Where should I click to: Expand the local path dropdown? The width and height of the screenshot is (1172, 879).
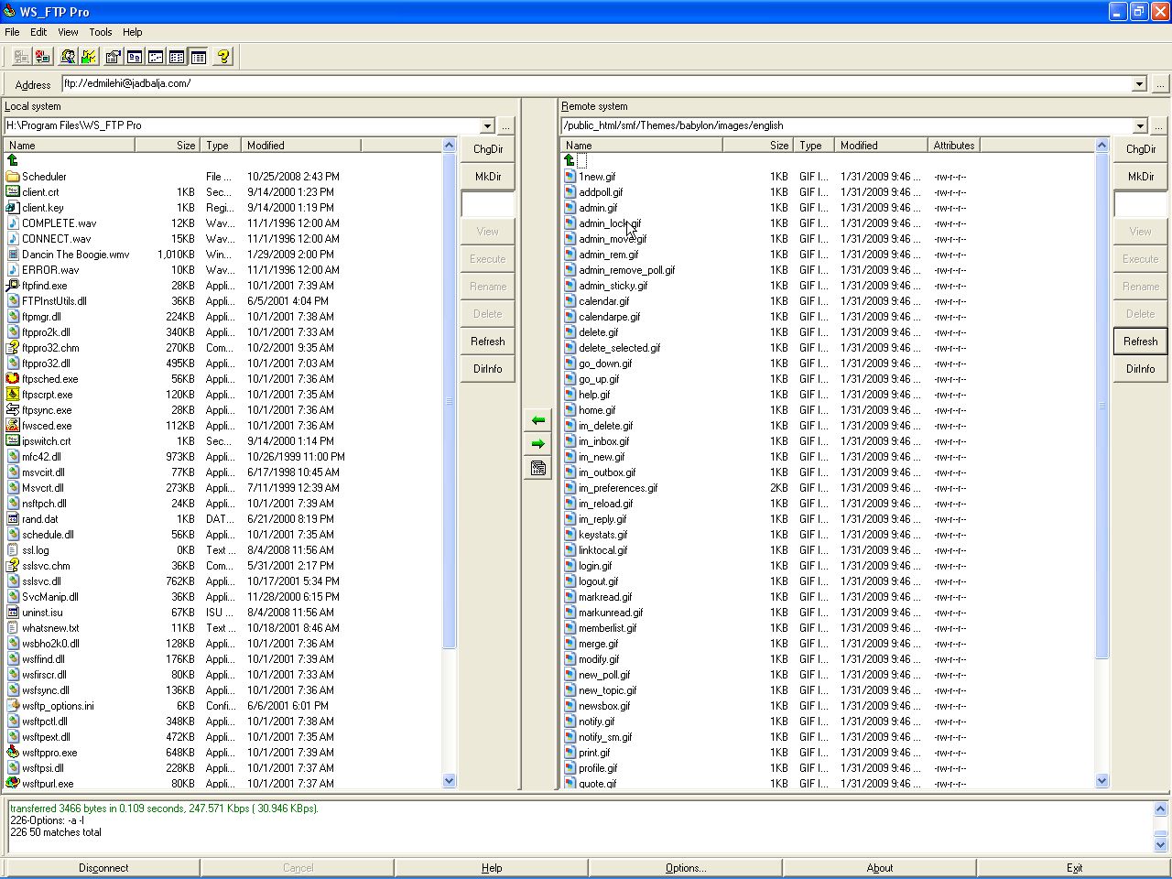coord(487,125)
